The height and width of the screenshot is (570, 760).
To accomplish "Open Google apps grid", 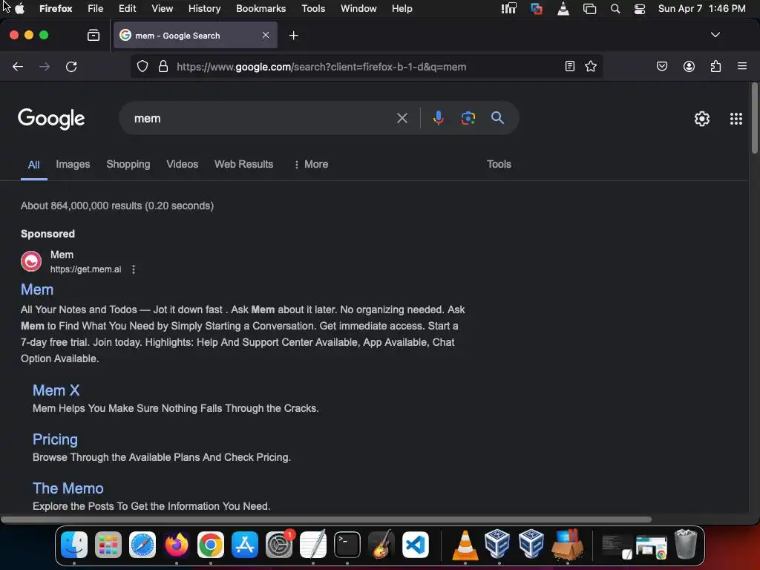I will click(736, 119).
